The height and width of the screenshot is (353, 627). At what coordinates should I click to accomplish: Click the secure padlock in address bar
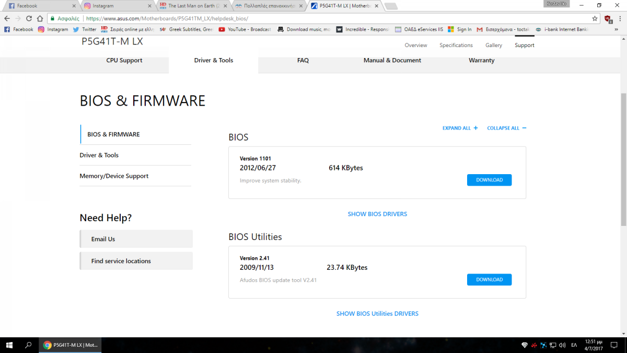click(53, 18)
